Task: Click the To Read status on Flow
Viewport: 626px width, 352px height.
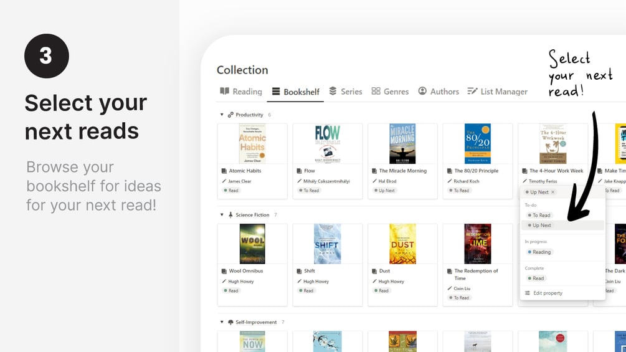Action: 310,191
